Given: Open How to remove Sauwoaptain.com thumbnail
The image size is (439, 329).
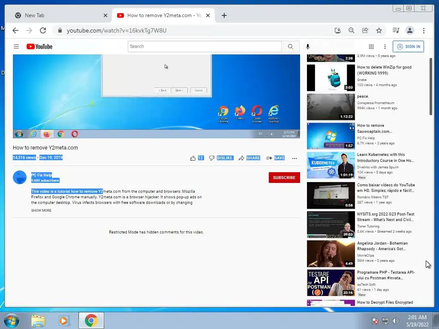Looking at the screenshot, I should point(331,136).
